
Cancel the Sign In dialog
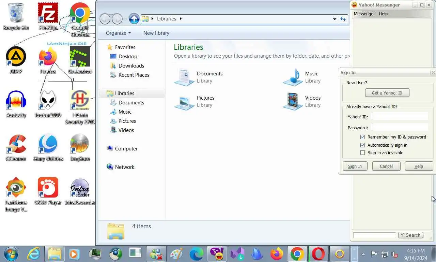click(386, 166)
